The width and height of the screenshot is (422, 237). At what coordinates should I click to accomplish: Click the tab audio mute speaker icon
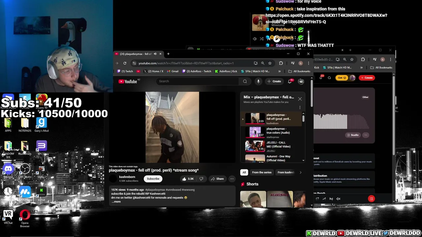(155, 54)
